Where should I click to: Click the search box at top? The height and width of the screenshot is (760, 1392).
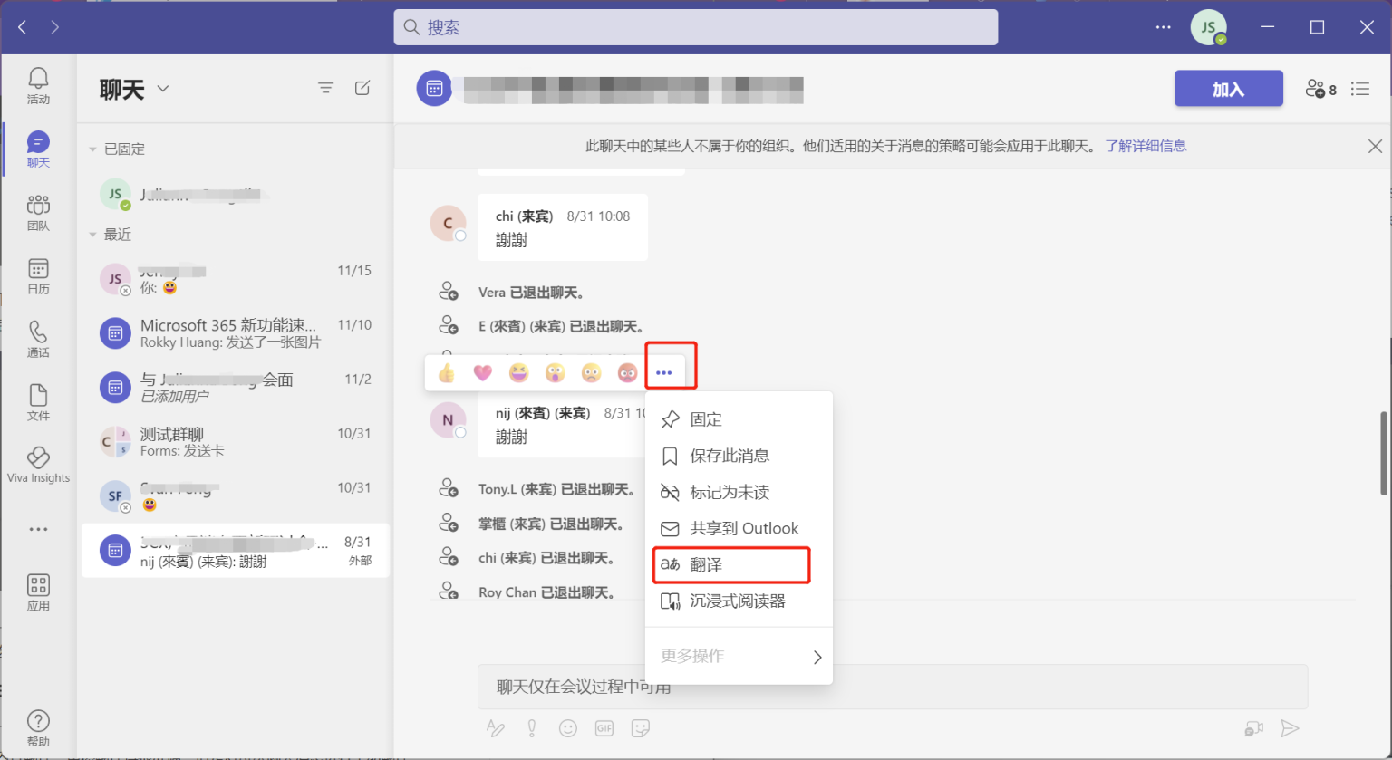696,27
